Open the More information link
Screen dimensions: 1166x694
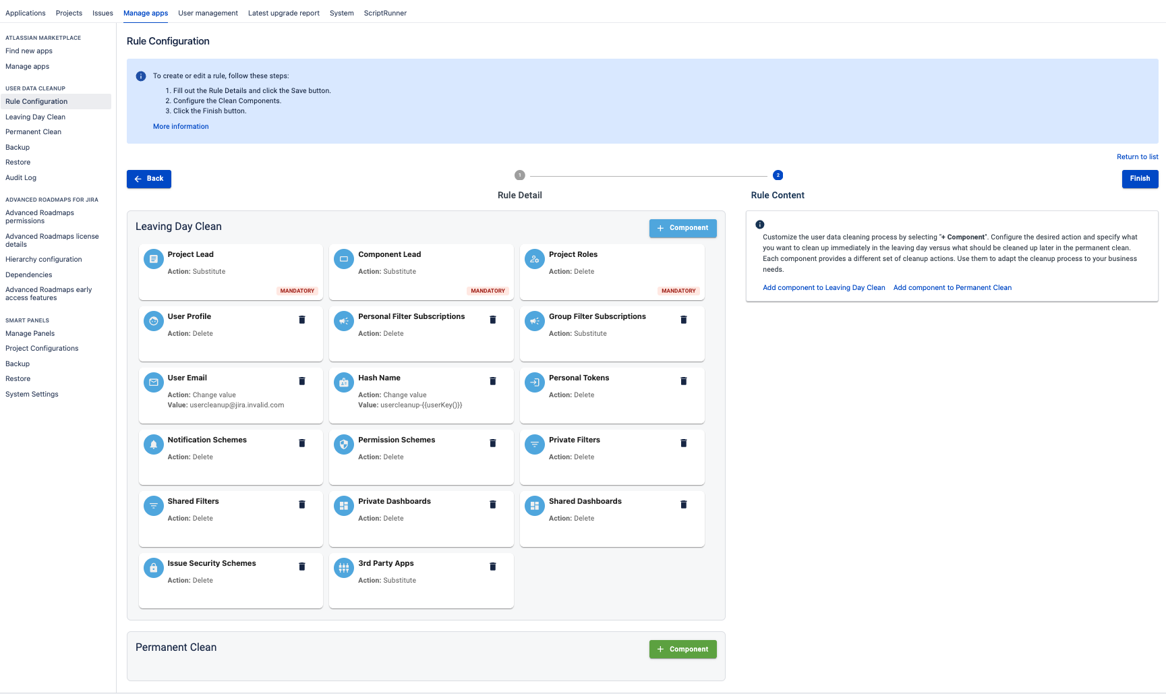pyautogui.click(x=181, y=127)
